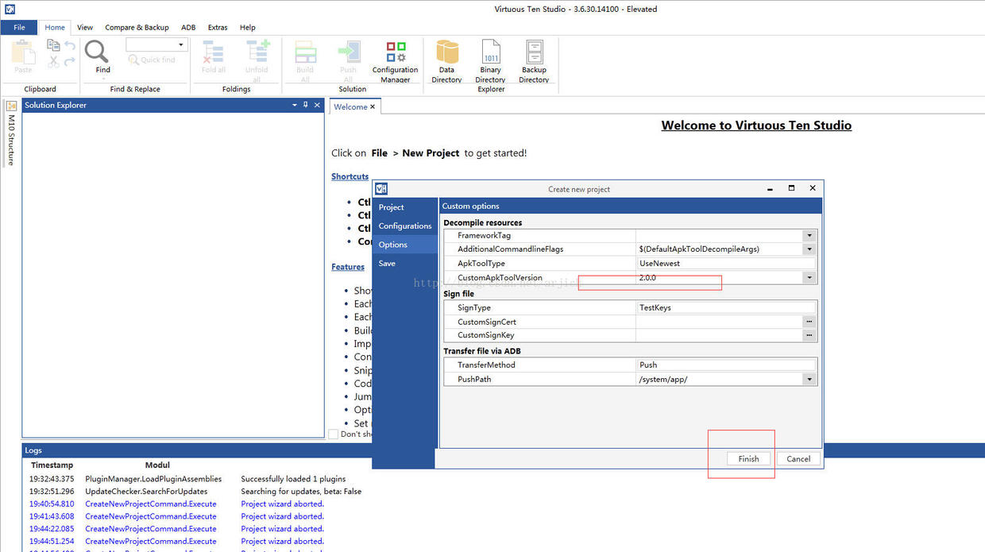Open the Compare & Backup ribbon tab
Image resolution: width=985 pixels, height=552 pixels.
pos(137,27)
